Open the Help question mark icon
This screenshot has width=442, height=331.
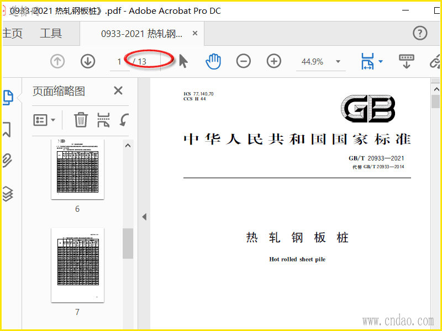(x=420, y=33)
